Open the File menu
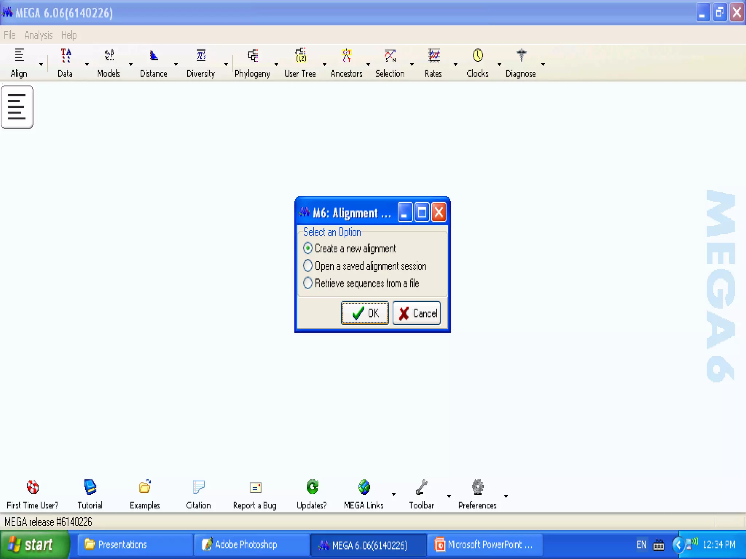Viewport: 746px width, 559px height. 10,35
